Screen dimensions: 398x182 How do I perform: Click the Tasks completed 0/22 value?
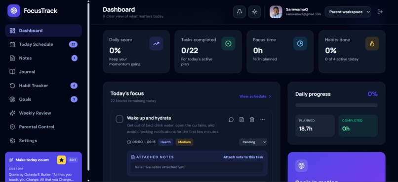tap(190, 51)
